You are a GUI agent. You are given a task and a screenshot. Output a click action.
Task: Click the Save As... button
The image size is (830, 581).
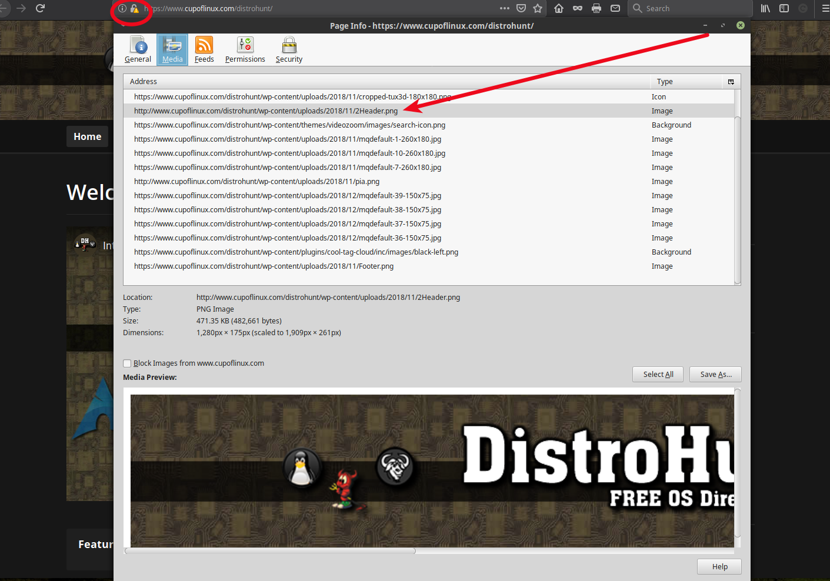coord(716,375)
